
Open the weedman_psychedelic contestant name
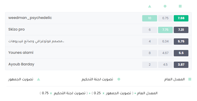pyautogui.click(x=30, y=18)
